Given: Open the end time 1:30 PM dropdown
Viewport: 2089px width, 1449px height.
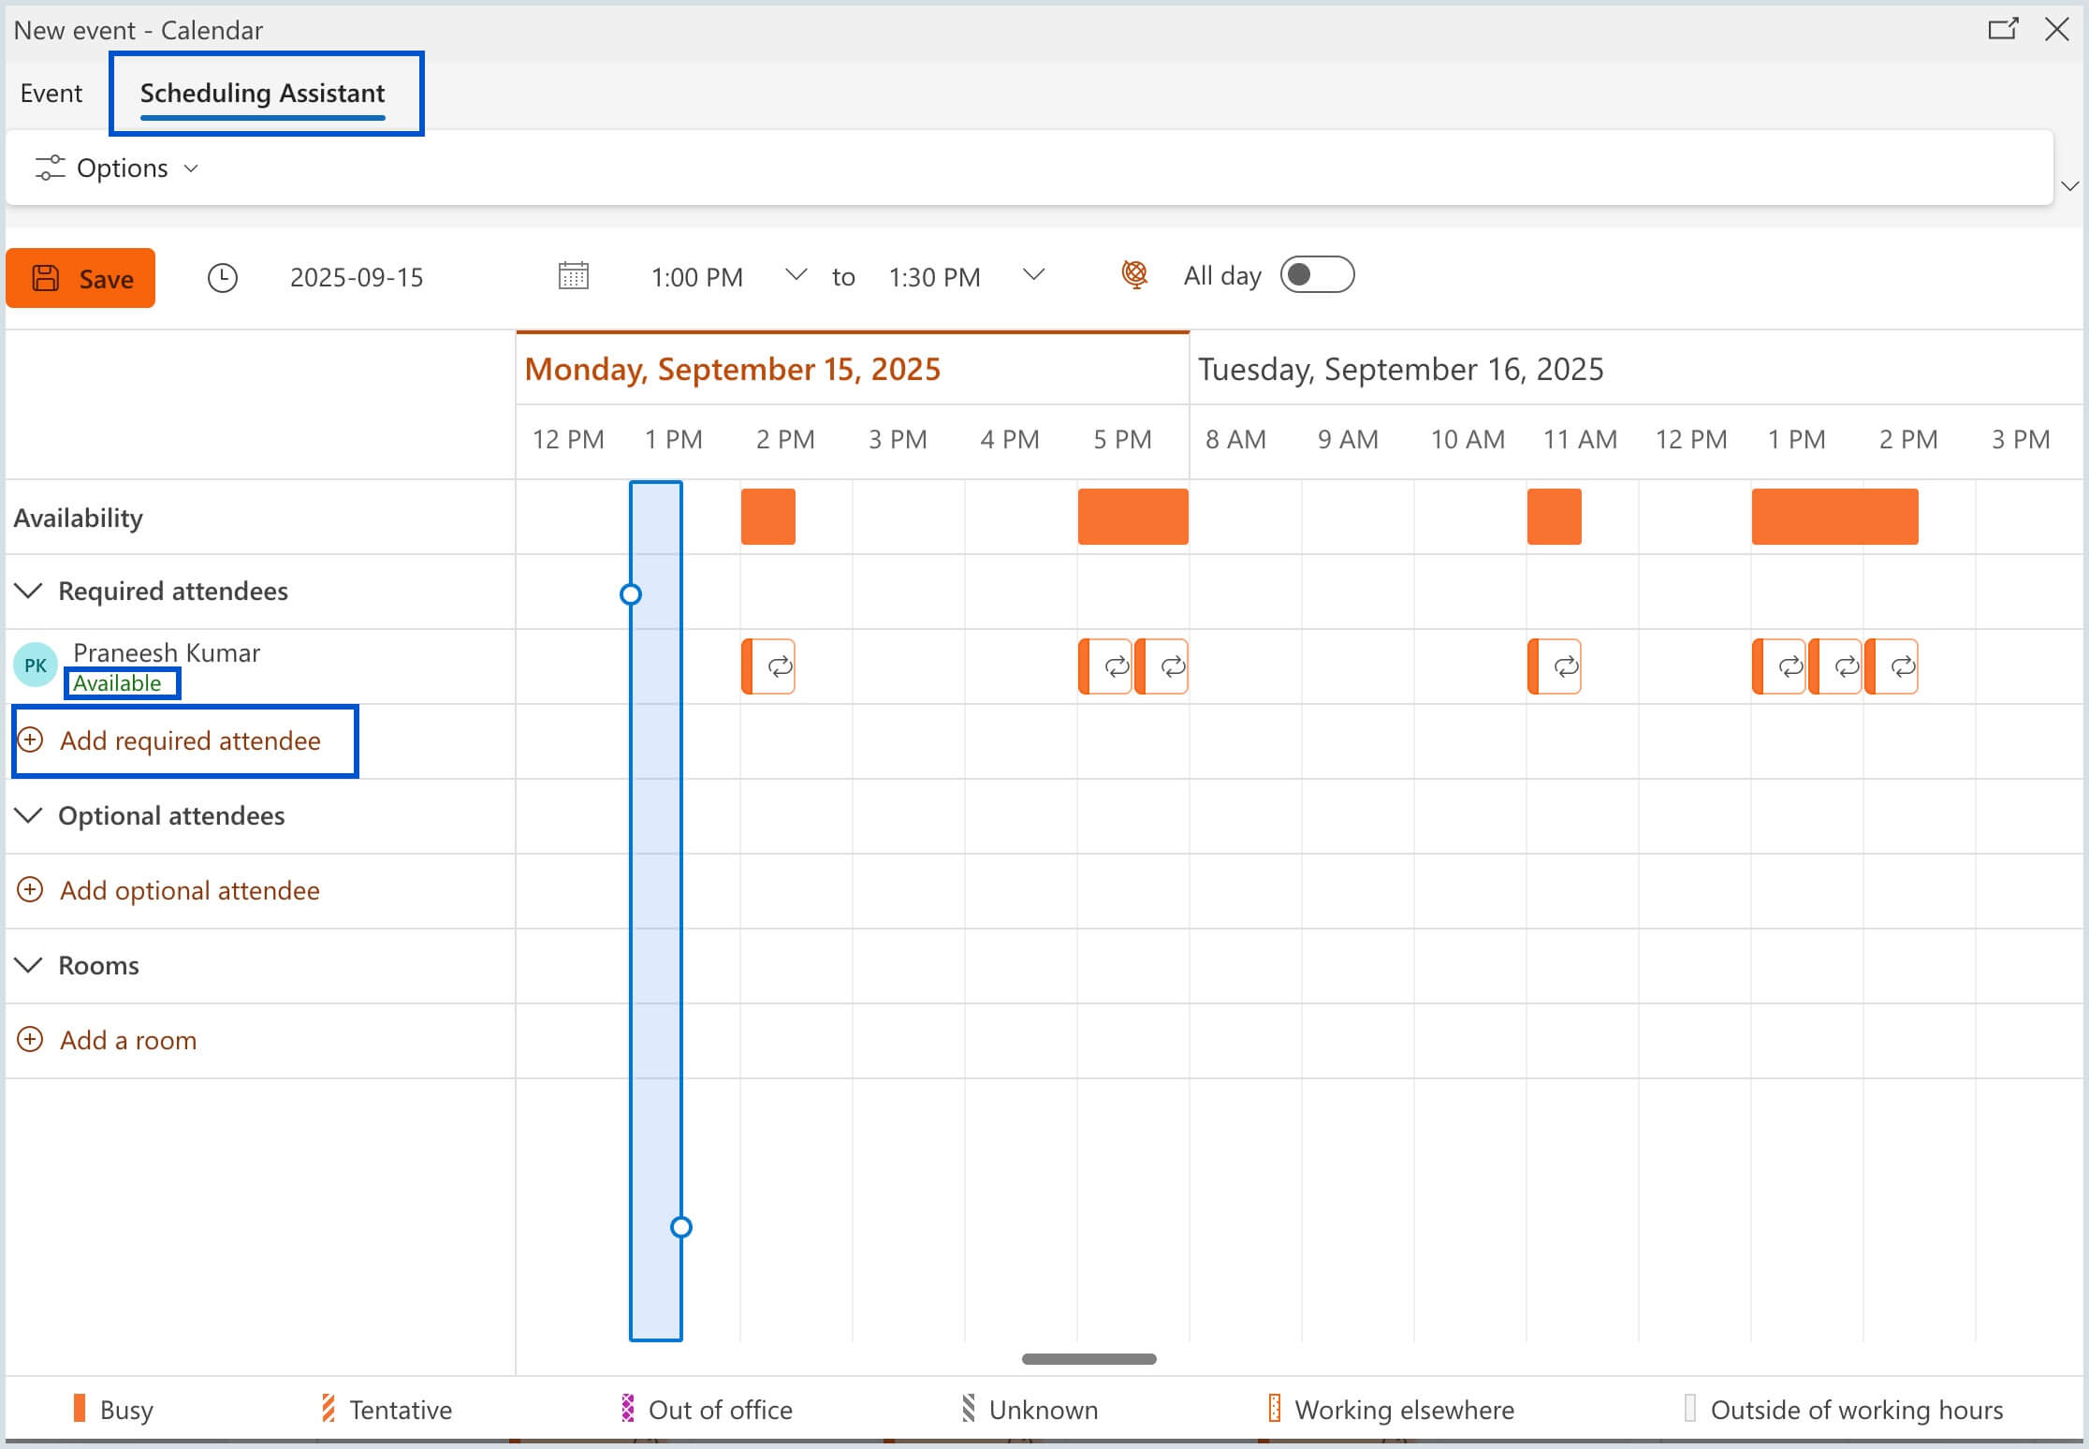Looking at the screenshot, I should tap(1032, 275).
